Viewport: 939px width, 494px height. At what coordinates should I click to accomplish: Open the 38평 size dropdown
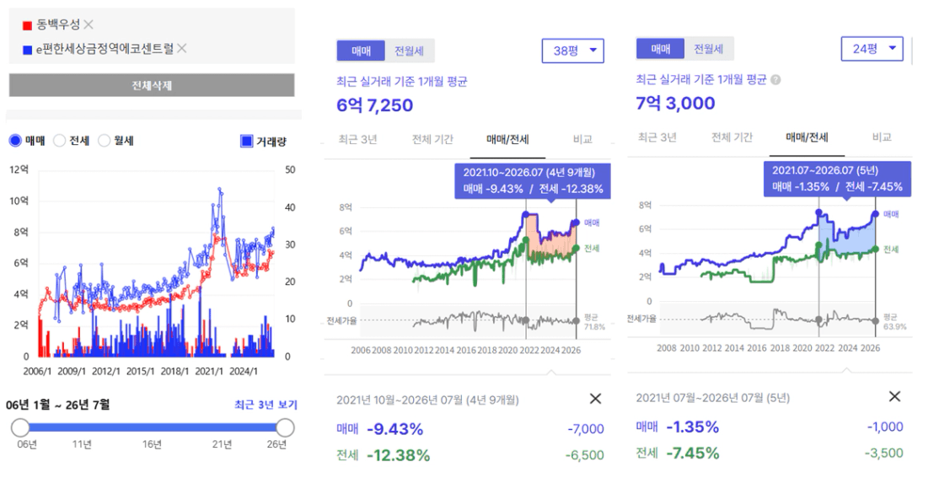(573, 51)
